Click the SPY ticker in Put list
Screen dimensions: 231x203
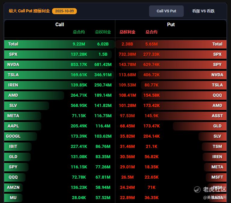coord(217,64)
